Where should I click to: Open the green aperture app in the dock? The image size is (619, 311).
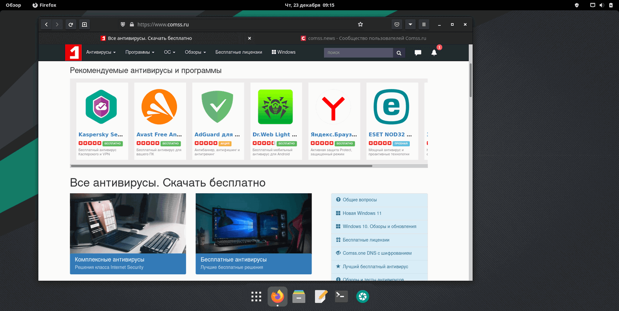(x=363, y=296)
